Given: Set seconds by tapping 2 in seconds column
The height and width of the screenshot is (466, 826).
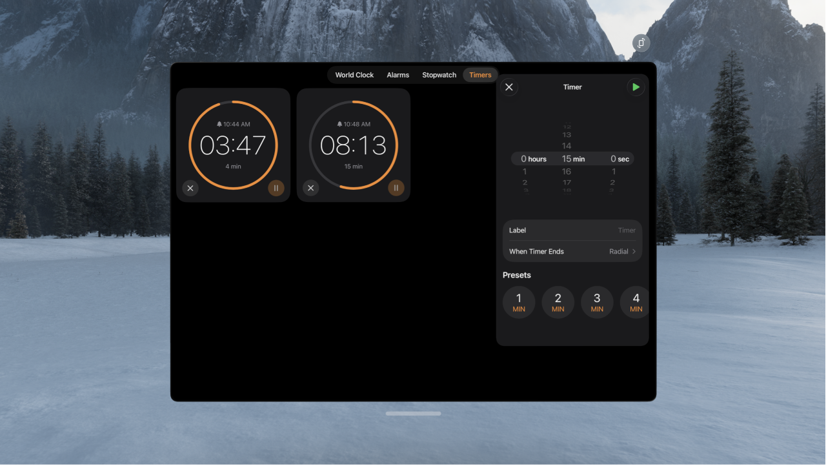Looking at the screenshot, I should point(612,182).
